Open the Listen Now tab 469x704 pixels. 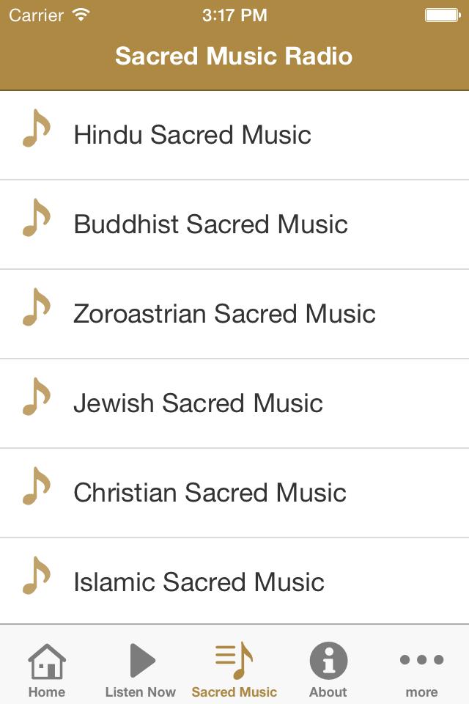coord(141,670)
